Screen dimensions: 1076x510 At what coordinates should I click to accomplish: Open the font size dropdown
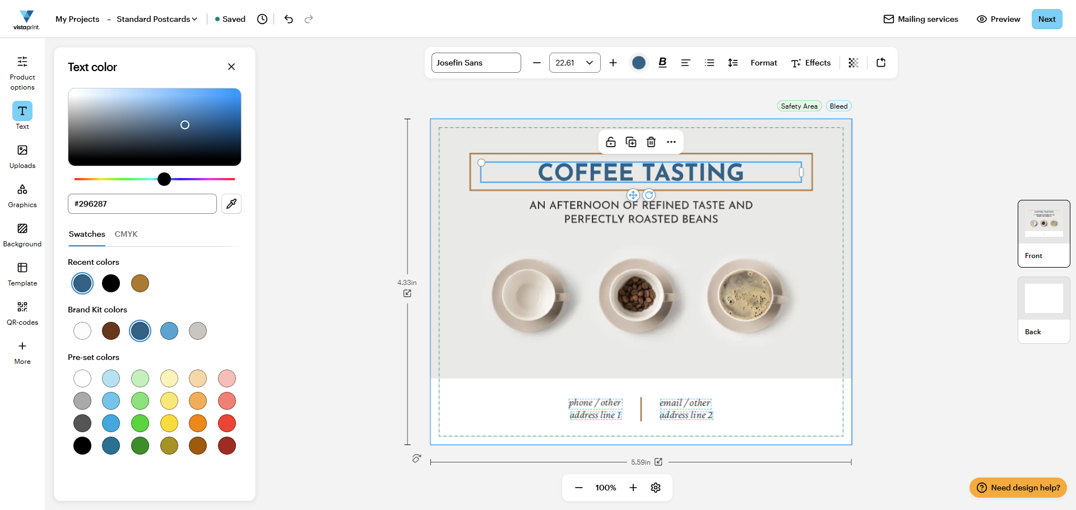(x=575, y=63)
